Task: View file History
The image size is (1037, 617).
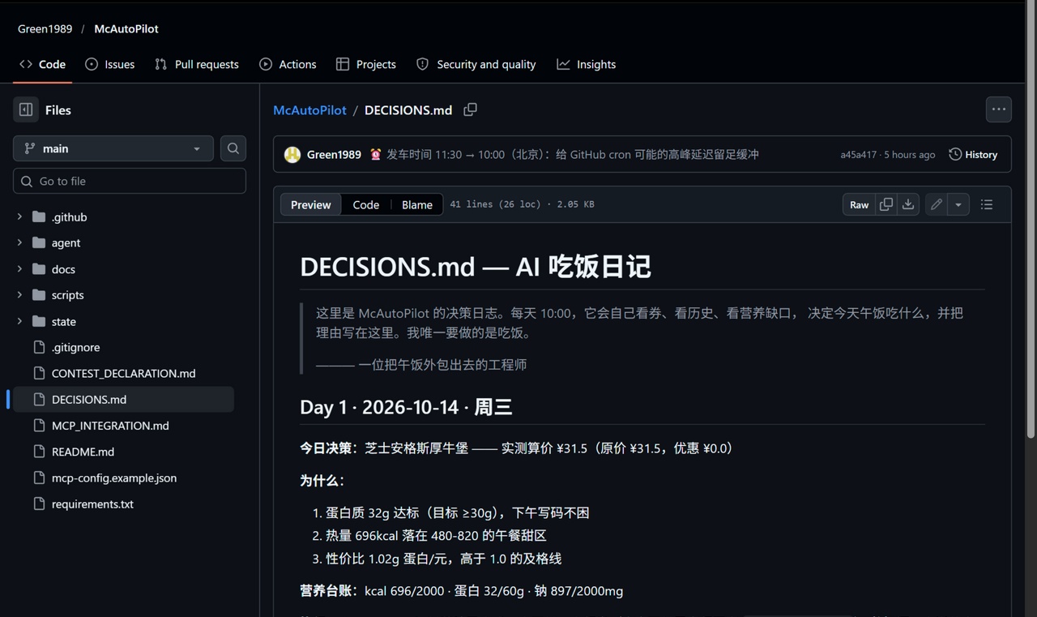Action: coord(973,154)
